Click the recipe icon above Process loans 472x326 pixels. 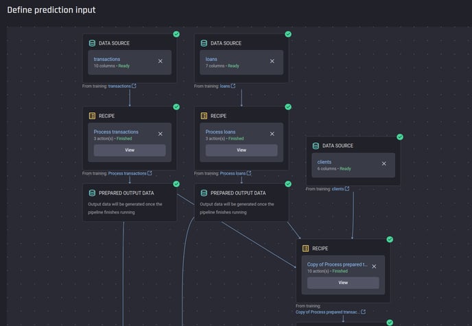point(204,116)
